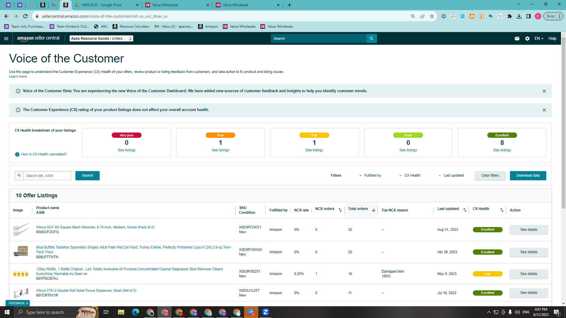The width and height of the screenshot is (566, 318).
Task: Open the browser zoom magnifier in address bar
Action: pyautogui.click(x=413, y=16)
